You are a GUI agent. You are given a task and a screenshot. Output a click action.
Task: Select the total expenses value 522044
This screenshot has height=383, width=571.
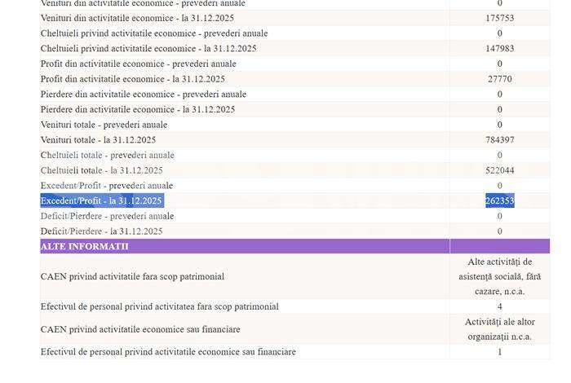pyautogui.click(x=499, y=171)
